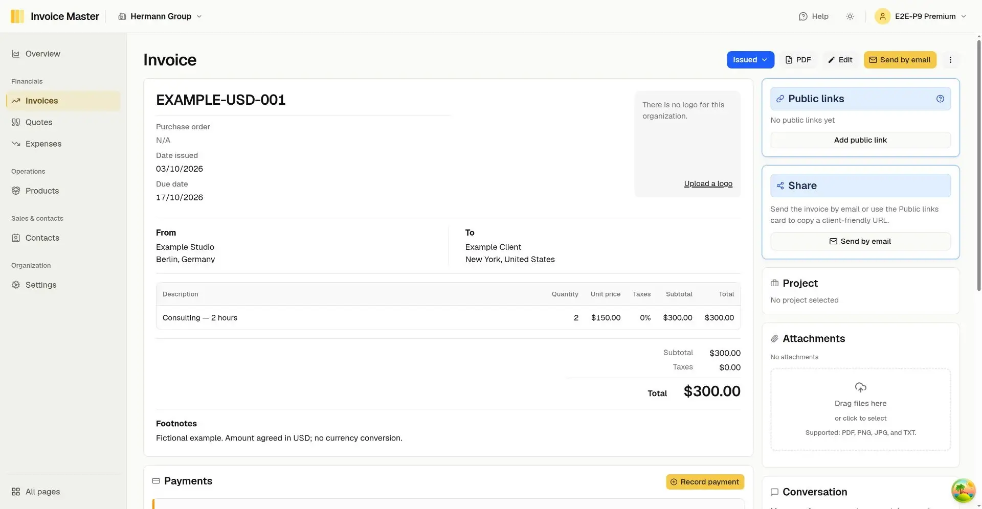Click Send by email in Share card
Viewport: 982px width, 509px height.
[860, 241]
